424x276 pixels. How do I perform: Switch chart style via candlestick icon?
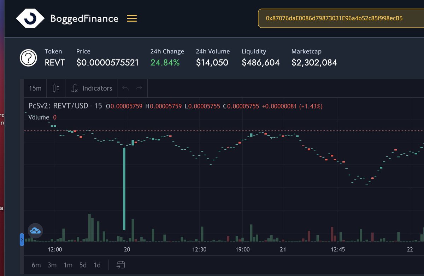(x=55, y=88)
